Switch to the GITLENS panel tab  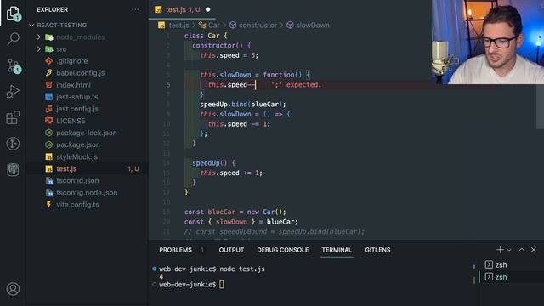[377, 250]
